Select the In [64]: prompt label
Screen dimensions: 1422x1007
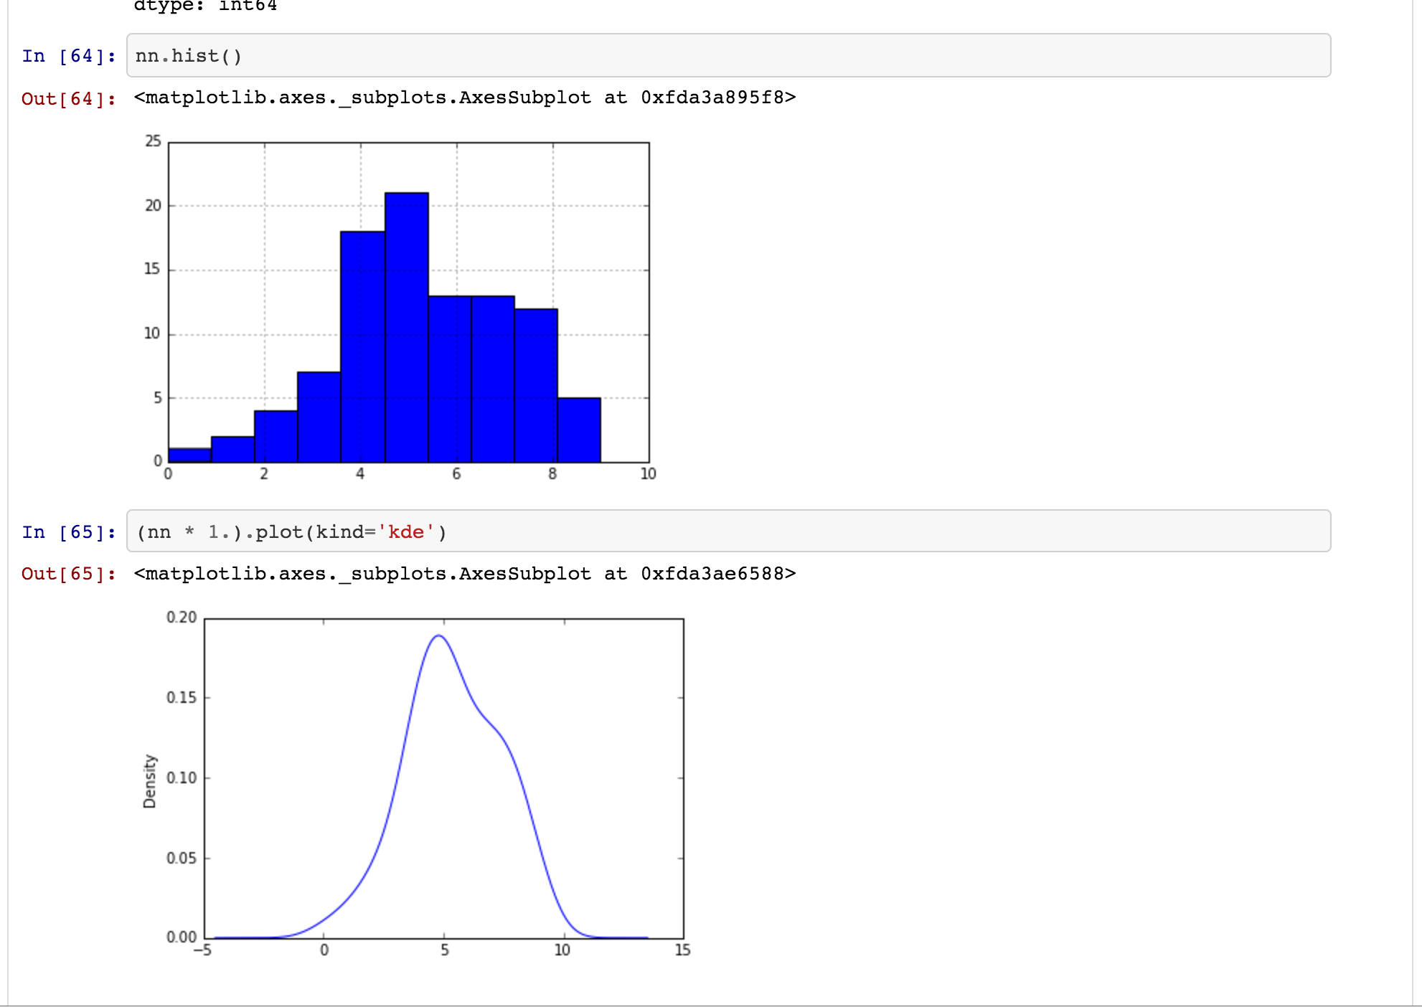(x=69, y=56)
